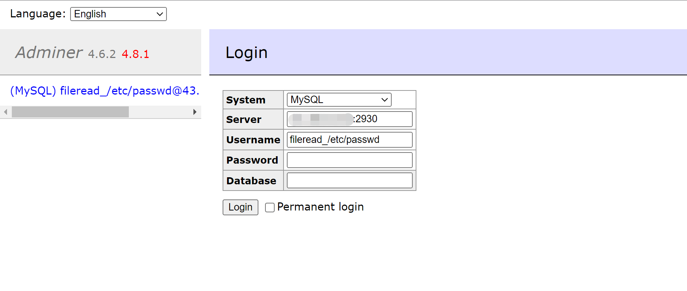The height and width of the screenshot is (291, 687).
Task: Expand the System dropdown showing MySQL
Action: click(x=339, y=100)
